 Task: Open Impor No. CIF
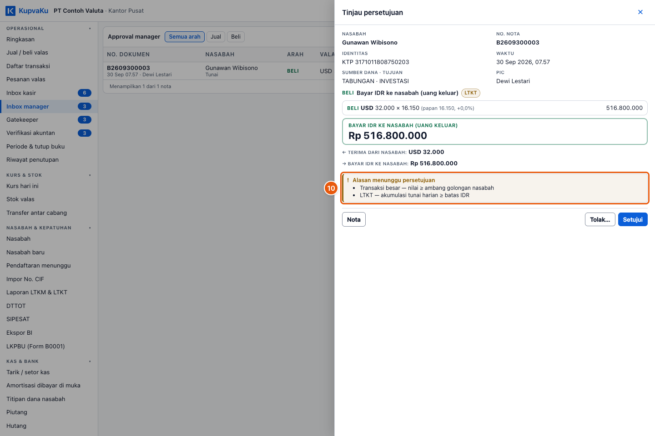49,279
